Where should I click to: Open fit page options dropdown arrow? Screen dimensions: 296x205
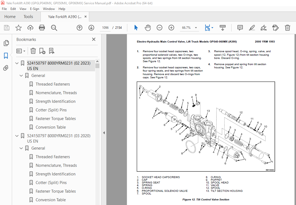pos(212,28)
